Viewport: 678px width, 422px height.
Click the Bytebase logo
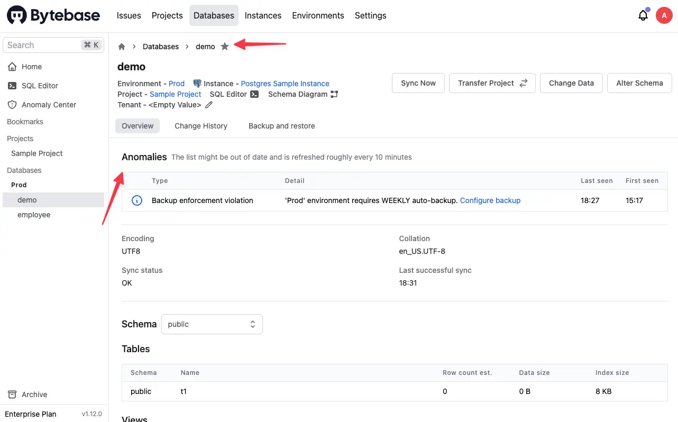tap(53, 15)
